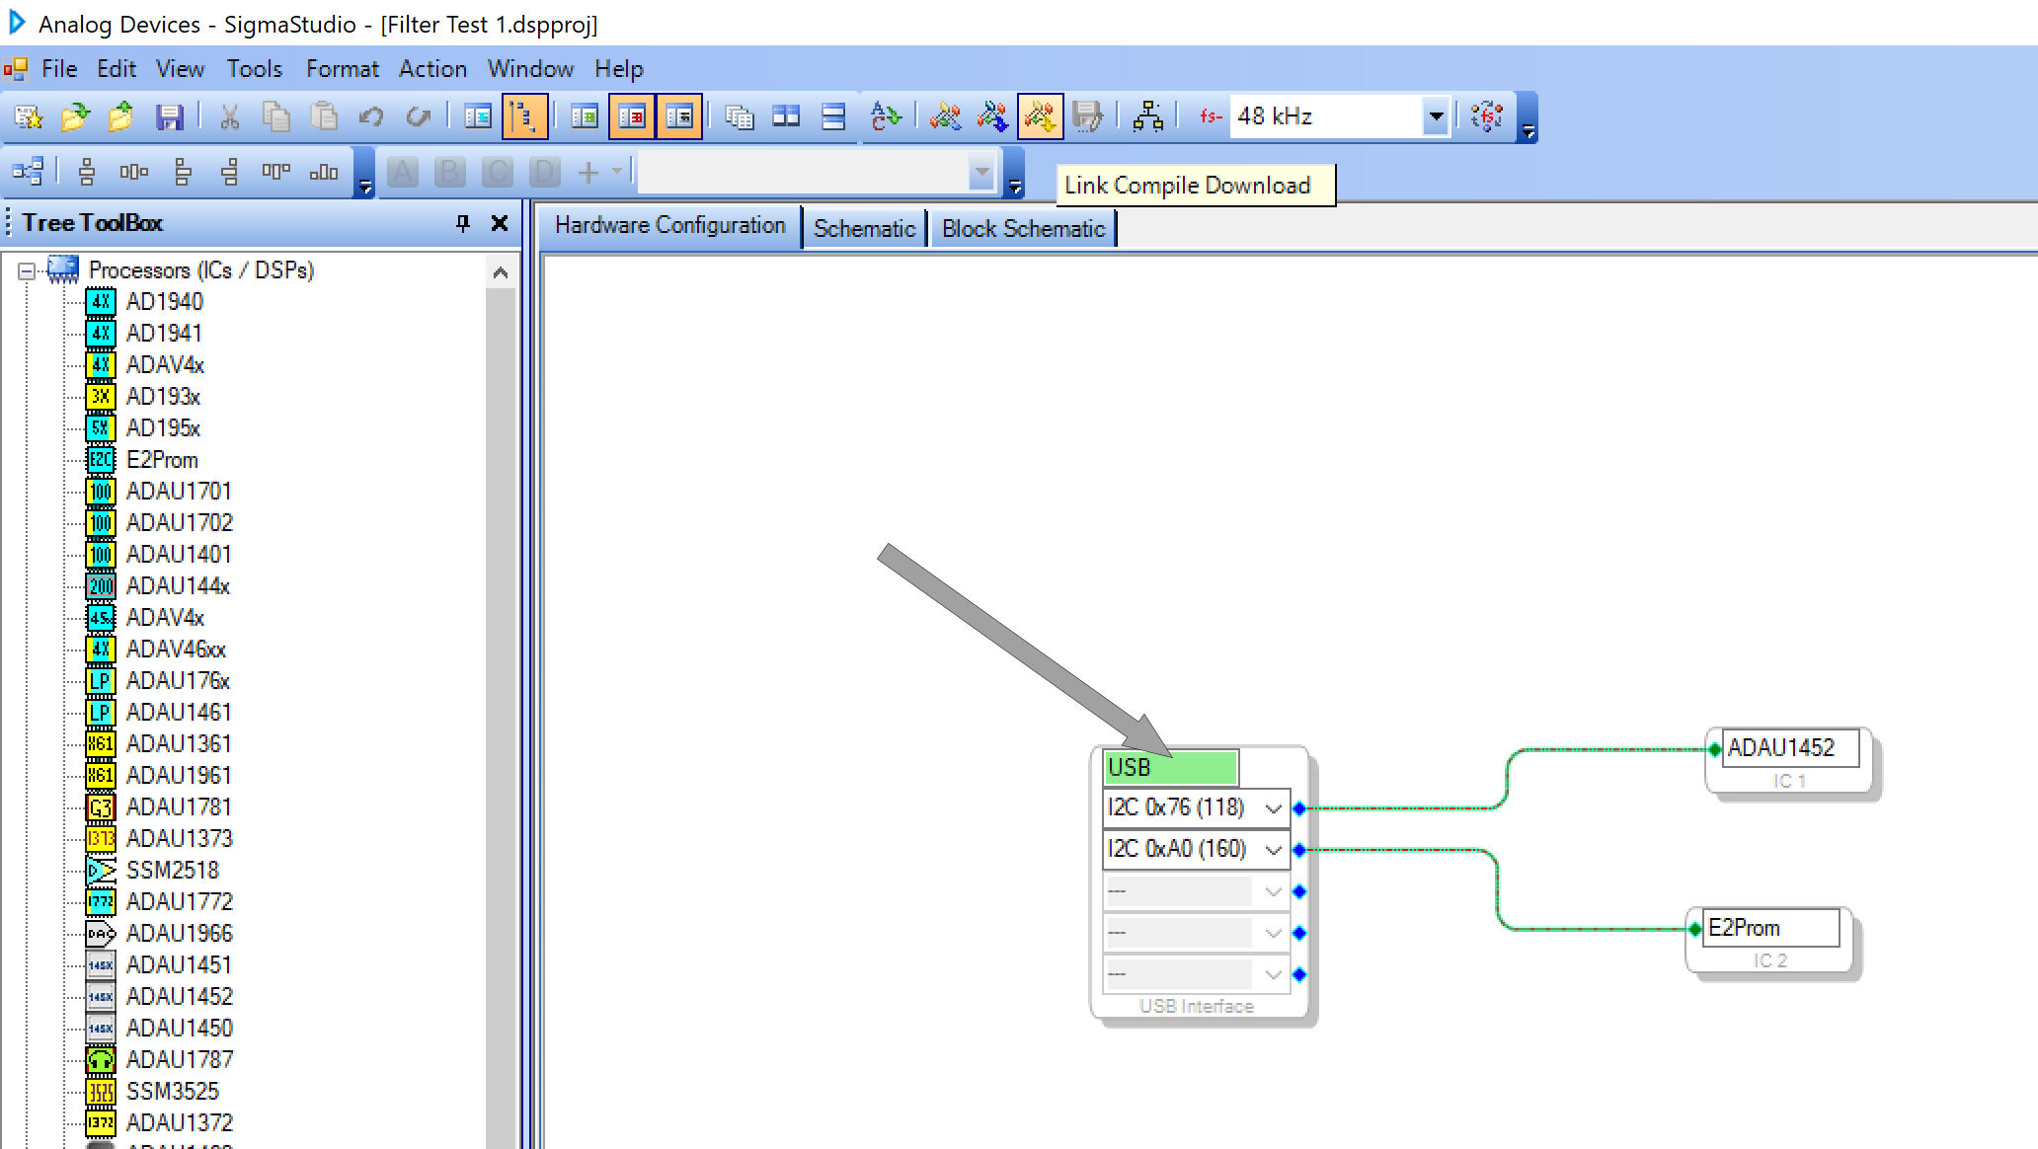This screenshot has height=1149, width=2038.
Task: Click the New Project icon with star
Action: click(x=29, y=117)
